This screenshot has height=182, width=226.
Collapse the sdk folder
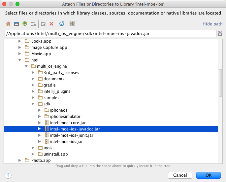[33, 104]
